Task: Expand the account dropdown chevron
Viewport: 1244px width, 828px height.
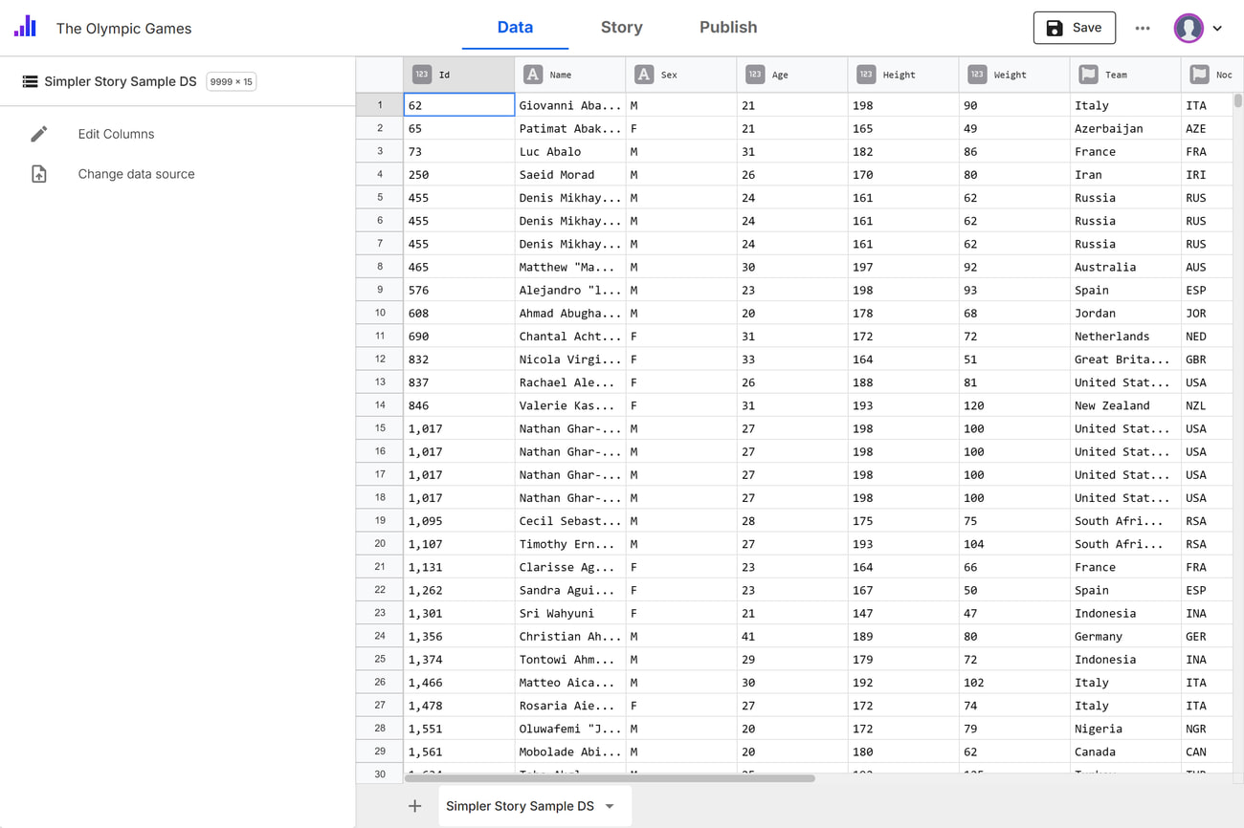Action: click(1217, 29)
